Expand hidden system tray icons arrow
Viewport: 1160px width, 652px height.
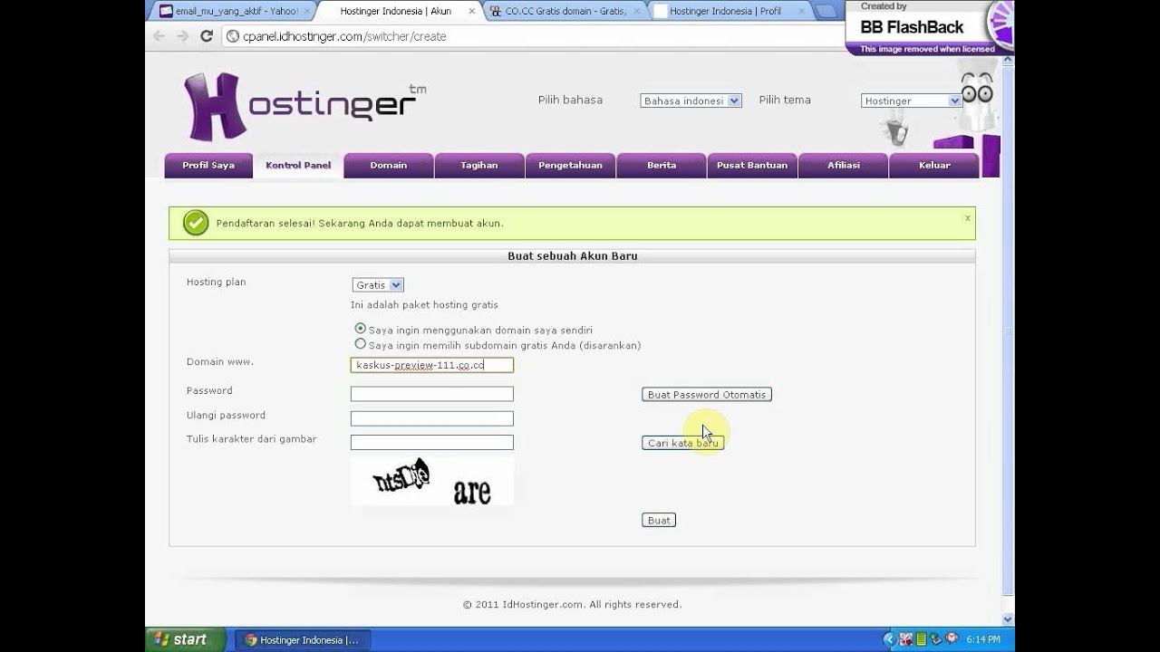pyautogui.click(x=890, y=639)
